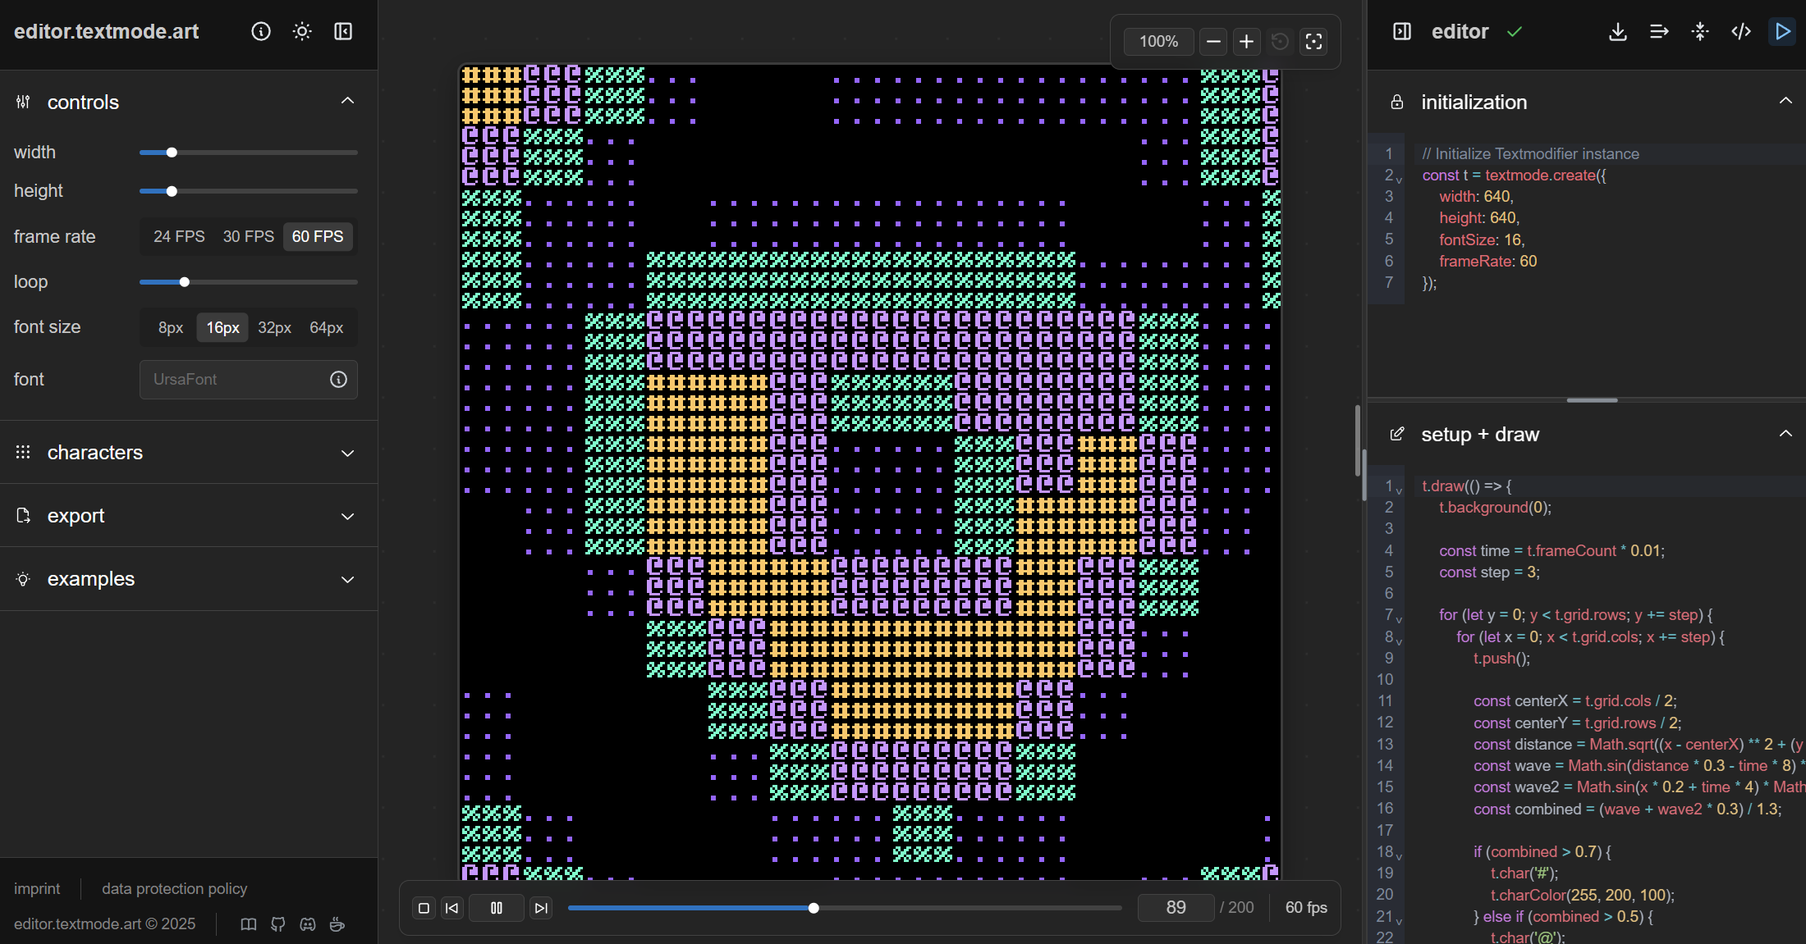Open the GitHub repository icon
This screenshot has height=944, width=1806.
277,924
